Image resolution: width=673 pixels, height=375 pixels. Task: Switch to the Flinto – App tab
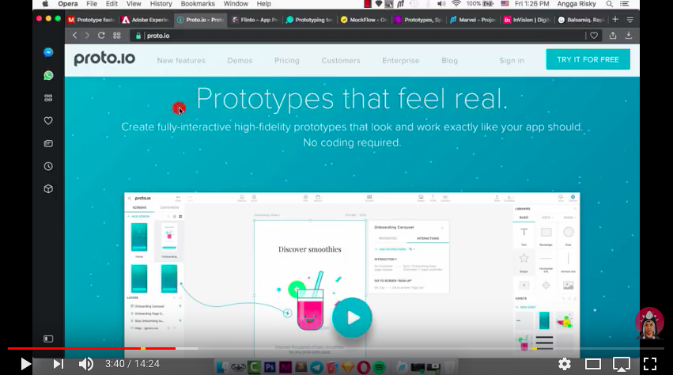255,20
